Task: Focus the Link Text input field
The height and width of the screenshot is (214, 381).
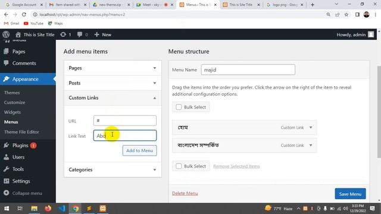Action: (125, 136)
